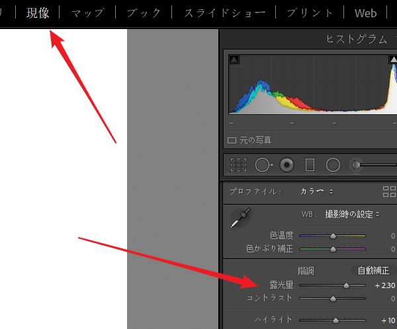397x329 pixels.
Task: Go to the Web module
Action: coord(365,13)
